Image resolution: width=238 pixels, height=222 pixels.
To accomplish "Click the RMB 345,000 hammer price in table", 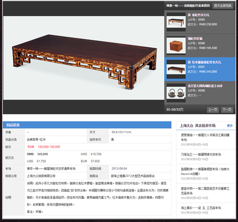I will point(37,154).
